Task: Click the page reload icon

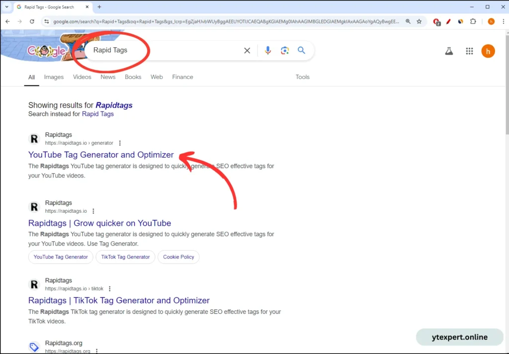Action: (x=32, y=21)
